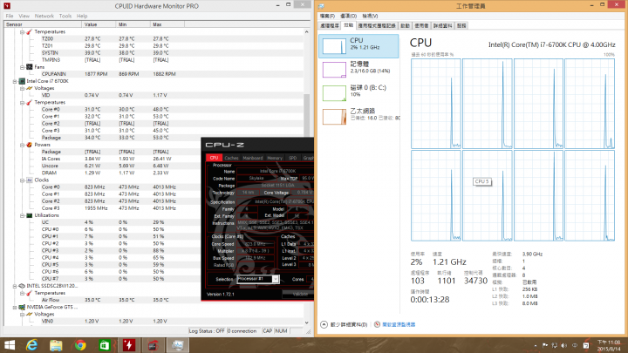This screenshot has height=353, width=628.
Task: Click '0 connection' in status bar
Action: tap(242, 331)
